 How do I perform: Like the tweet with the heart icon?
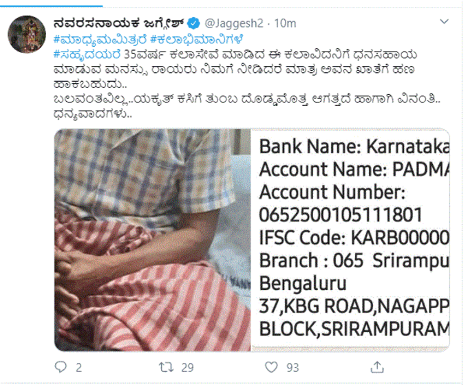click(271, 367)
